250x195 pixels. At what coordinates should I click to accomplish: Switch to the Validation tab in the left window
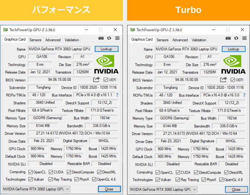click(72, 40)
